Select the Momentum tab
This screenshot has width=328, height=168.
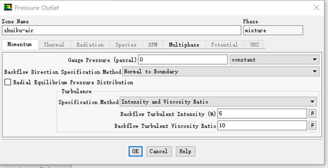[x=19, y=45]
